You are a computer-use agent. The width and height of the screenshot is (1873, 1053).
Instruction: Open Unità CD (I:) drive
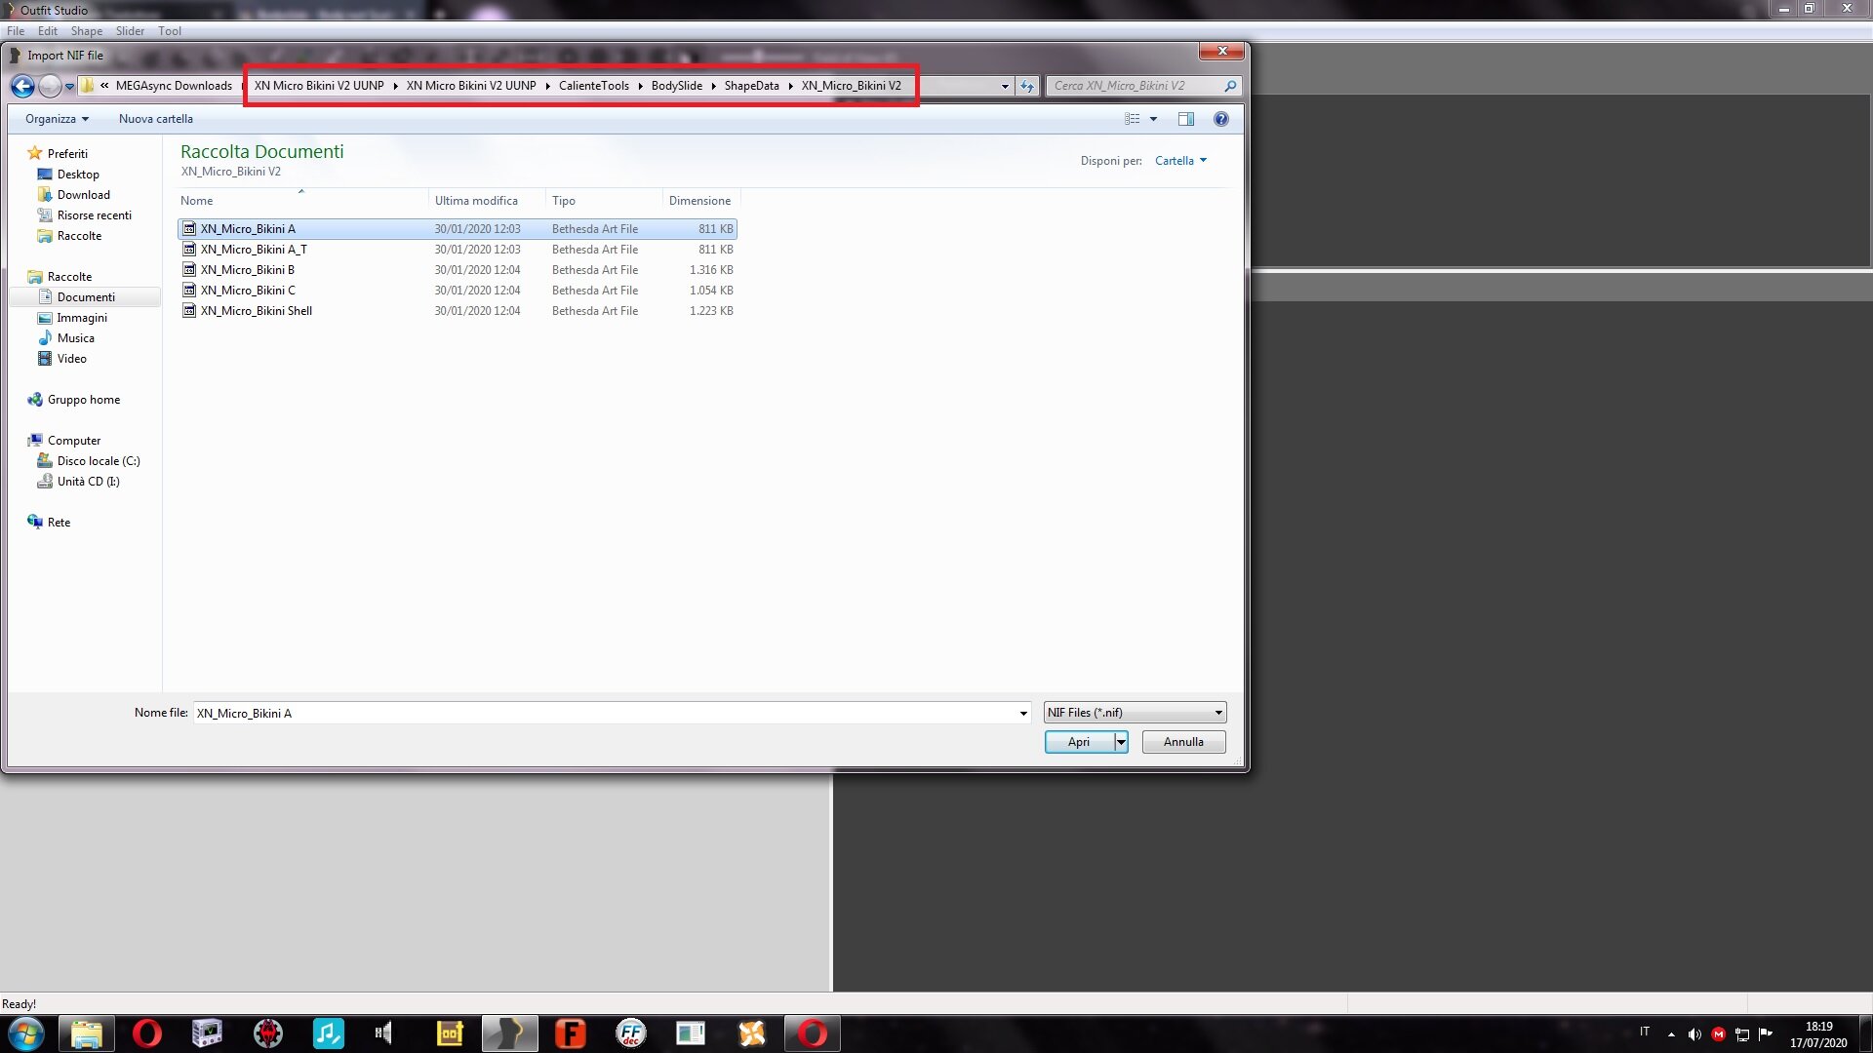point(79,482)
